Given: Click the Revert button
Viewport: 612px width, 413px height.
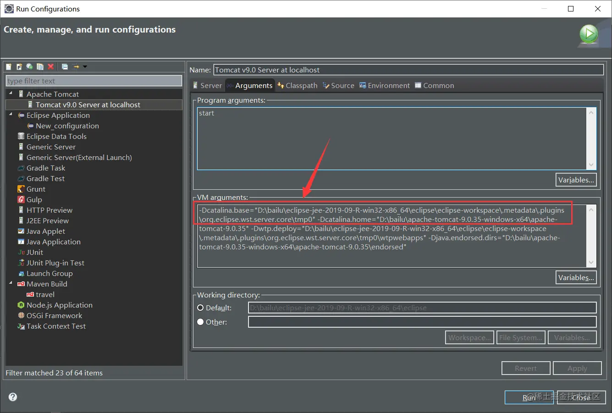Looking at the screenshot, I should (x=526, y=368).
